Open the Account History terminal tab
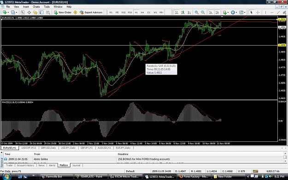This screenshot has width=288, height=180. 25,165
